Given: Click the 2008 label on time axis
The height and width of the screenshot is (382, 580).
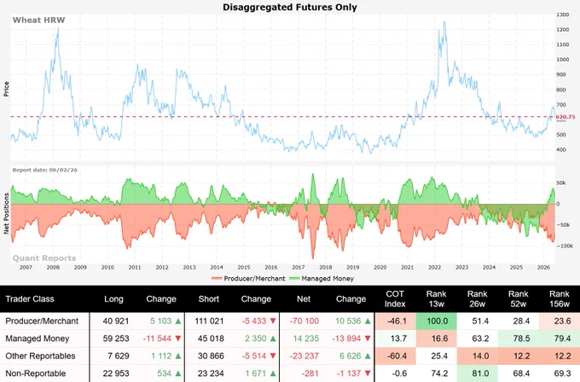Looking at the screenshot, I should pos(53,267).
